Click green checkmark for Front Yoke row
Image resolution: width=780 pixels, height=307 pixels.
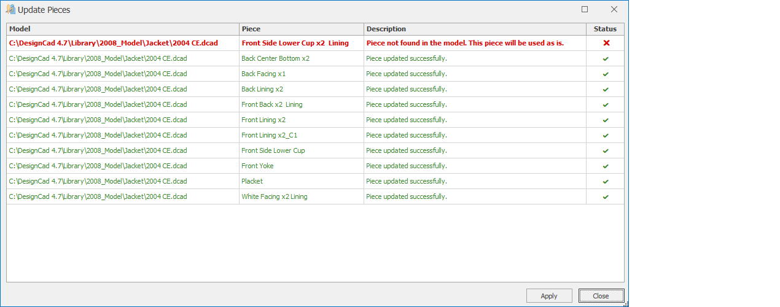tap(606, 166)
